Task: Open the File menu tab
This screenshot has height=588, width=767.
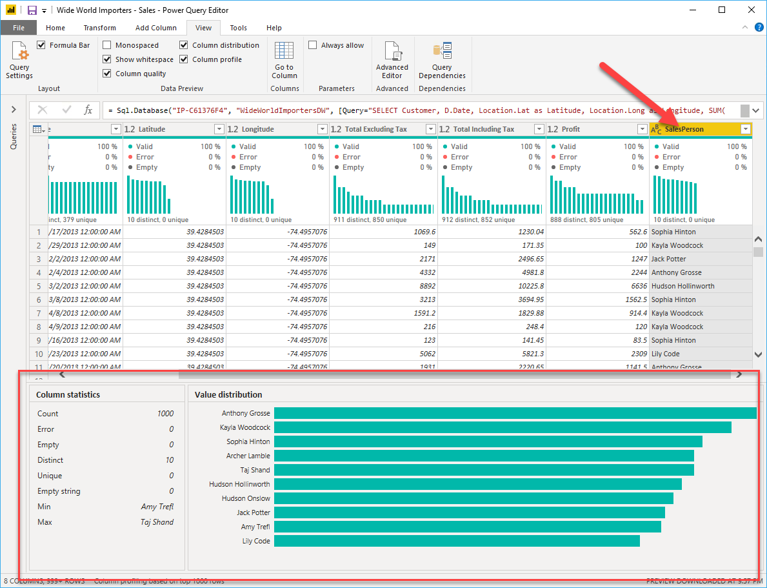Action: 19,28
